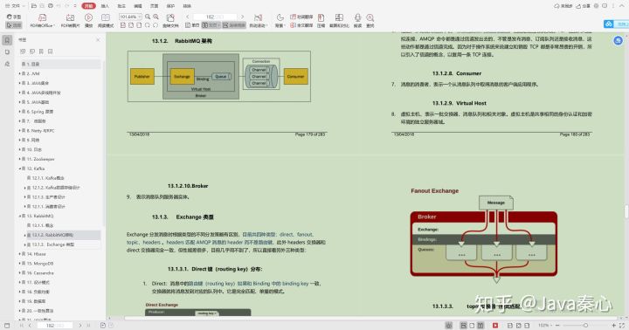Click the zoom out magnifier icon

(148, 17)
